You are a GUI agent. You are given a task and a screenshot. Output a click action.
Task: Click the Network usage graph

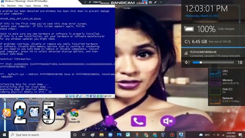[x=215, y=100]
